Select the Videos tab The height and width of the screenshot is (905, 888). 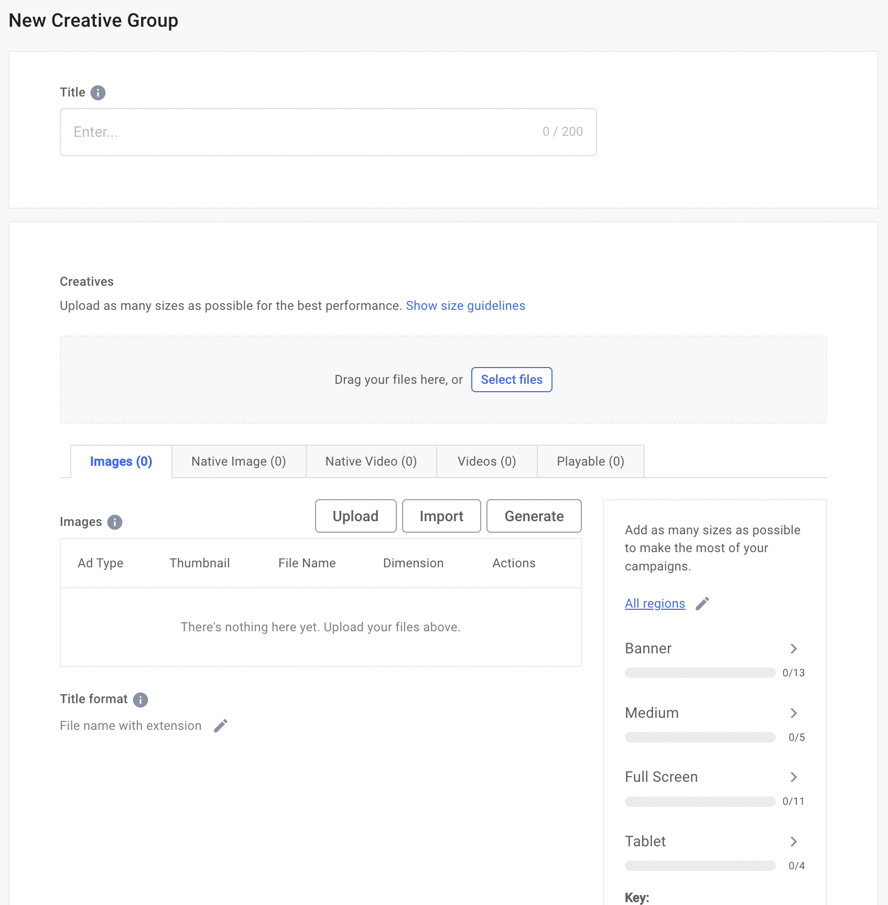pos(486,461)
